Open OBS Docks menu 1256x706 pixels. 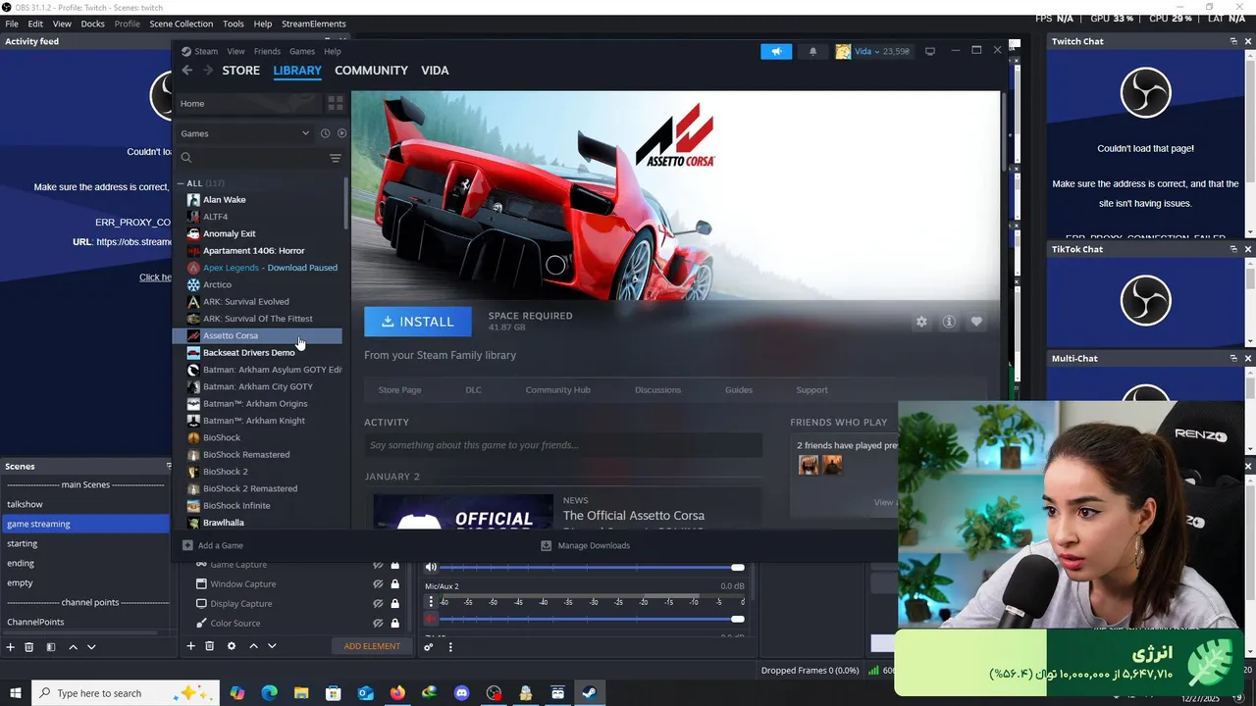click(x=92, y=24)
